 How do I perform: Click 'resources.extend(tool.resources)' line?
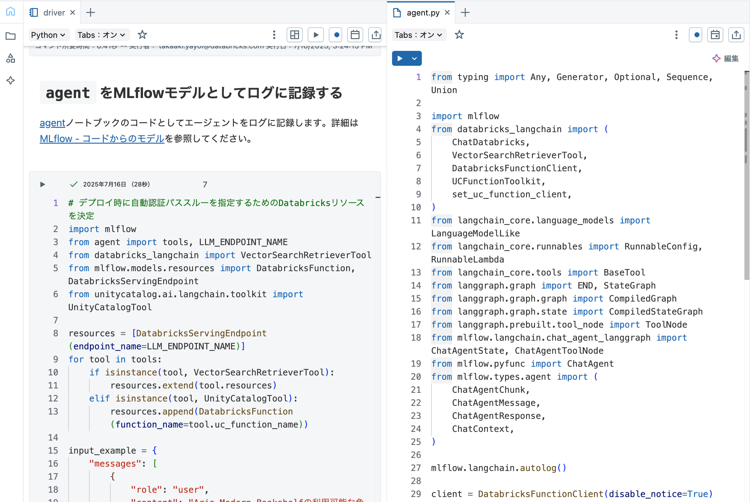(x=193, y=385)
